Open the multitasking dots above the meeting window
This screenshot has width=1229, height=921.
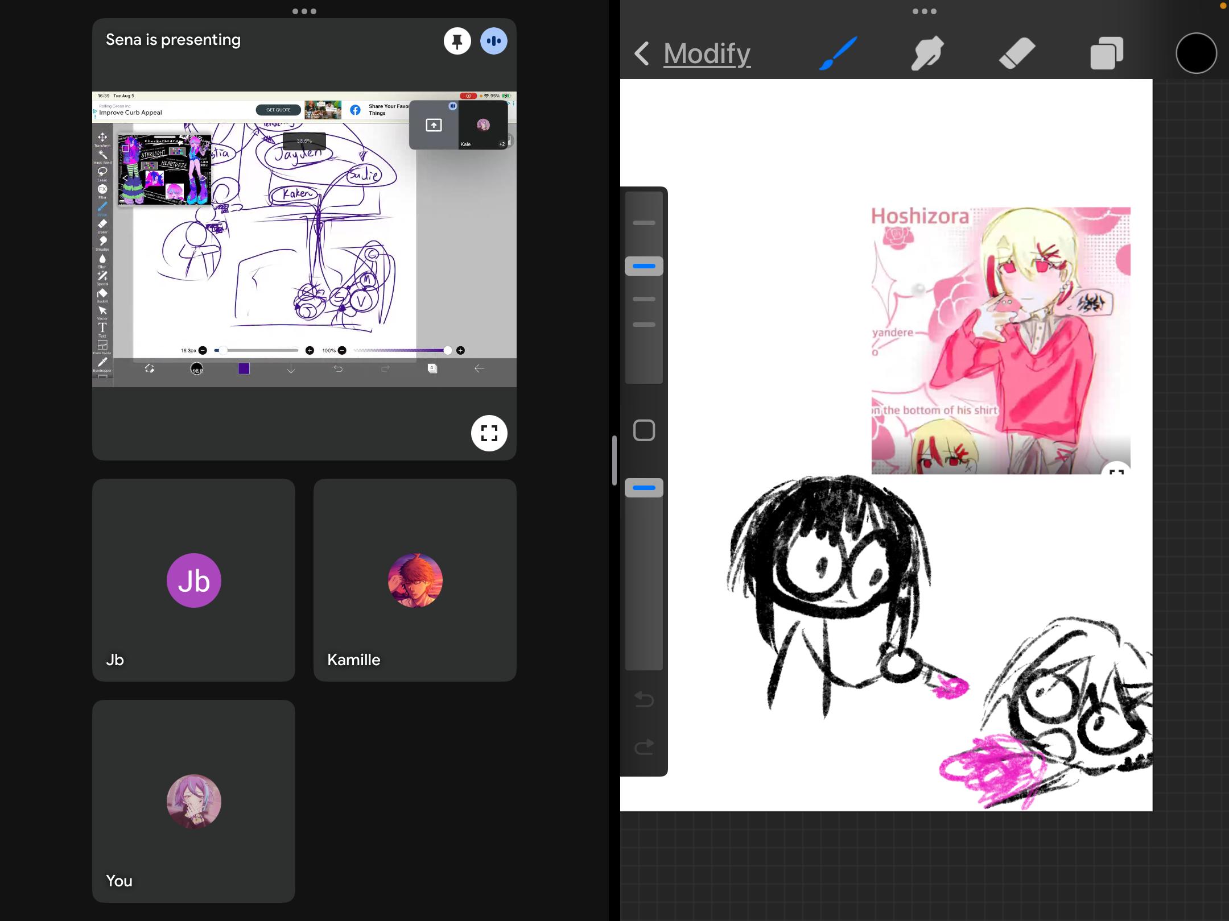(x=304, y=11)
